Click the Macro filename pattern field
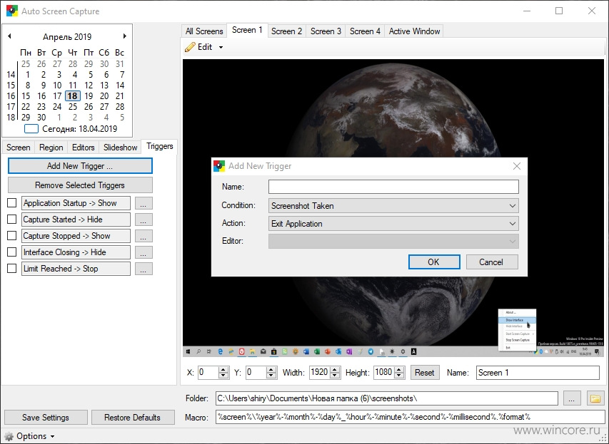Image resolution: width=609 pixels, height=444 pixels. tap(410, 417)
